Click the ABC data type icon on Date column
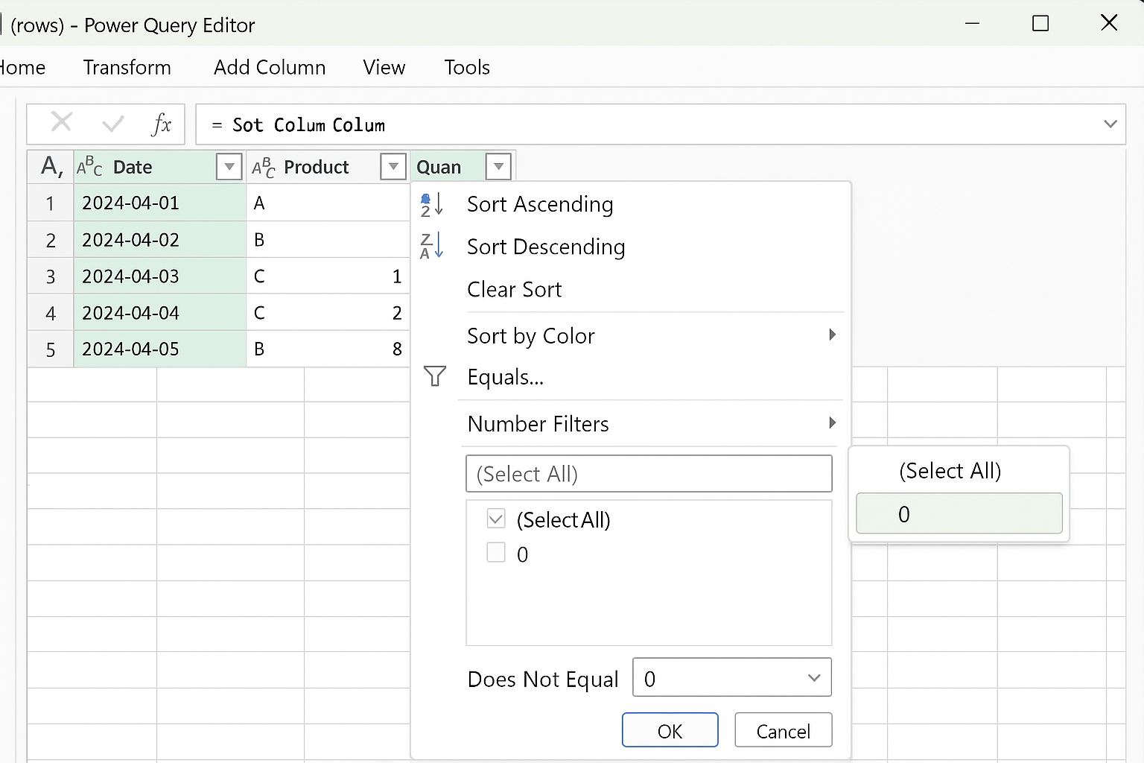Viewport: 1144px width, 763px height. [89, 167]
